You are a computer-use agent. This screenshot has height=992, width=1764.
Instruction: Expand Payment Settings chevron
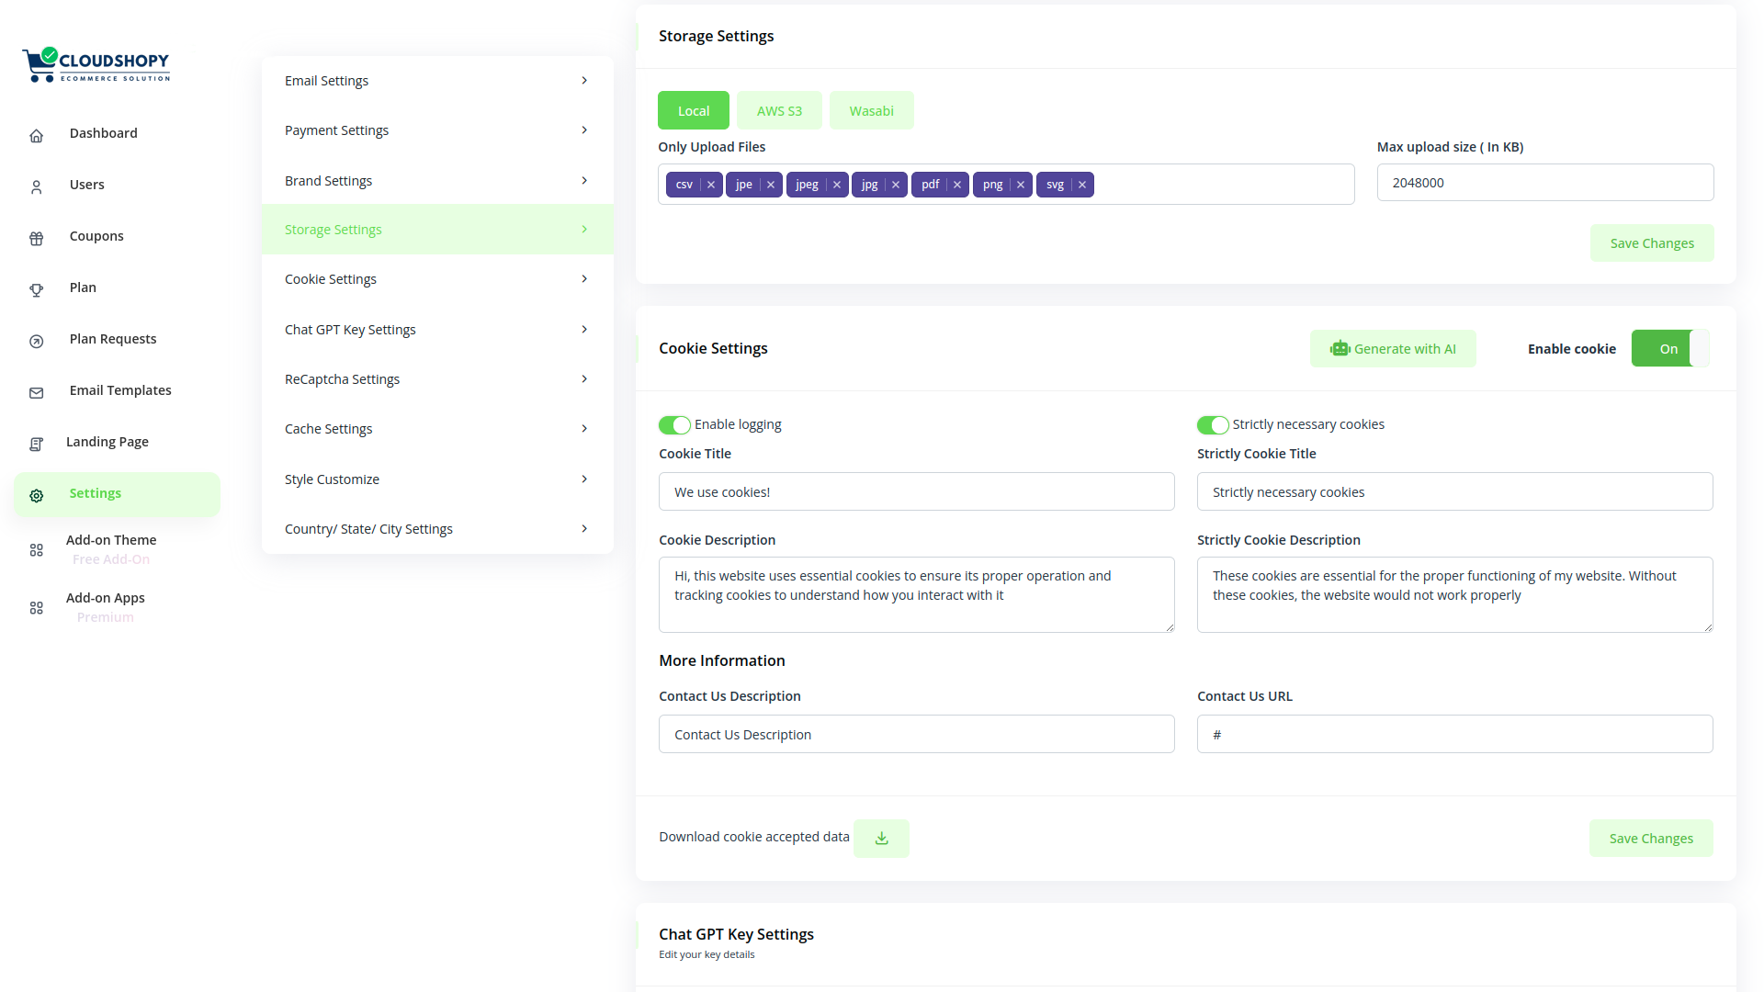584,130
